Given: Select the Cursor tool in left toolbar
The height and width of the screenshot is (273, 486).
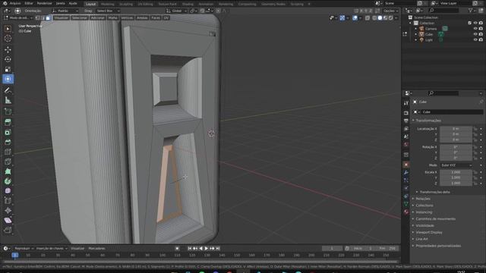Looking at the screenshot, I should [x=8, y=39].
